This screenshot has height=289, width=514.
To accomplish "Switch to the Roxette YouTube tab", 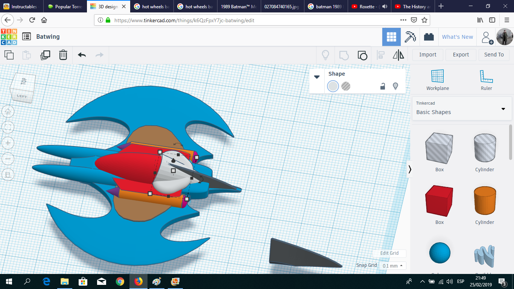I will (369, 6).
